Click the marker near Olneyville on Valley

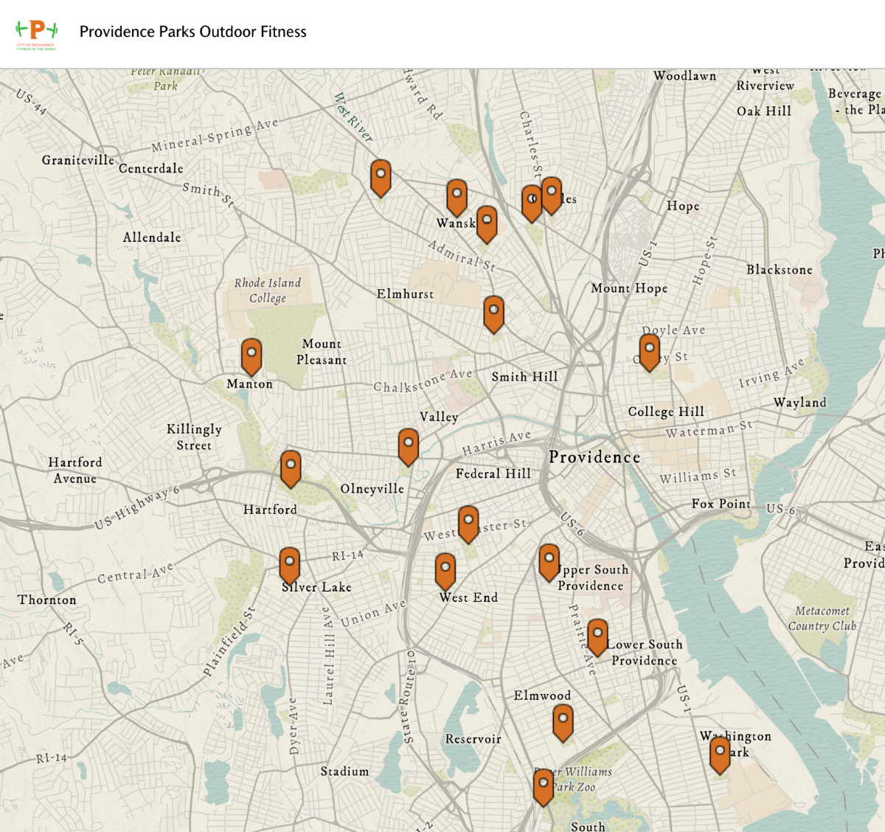(x=409, y=447)
